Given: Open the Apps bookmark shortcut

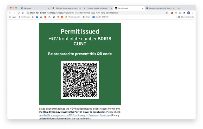Looking at the screenshot, I should (13, 17).
